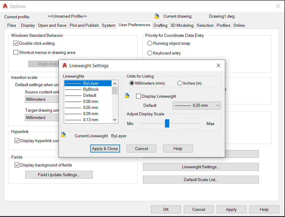This screenshot has width=285, height=217.
Task: Open the Profiles tab
Action: pyautogui.click(x=223, y=25)
